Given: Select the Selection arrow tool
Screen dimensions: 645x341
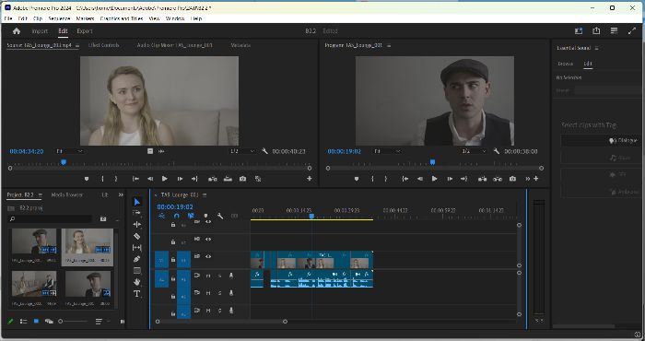Looking at the screenshot, I should 137,202.
